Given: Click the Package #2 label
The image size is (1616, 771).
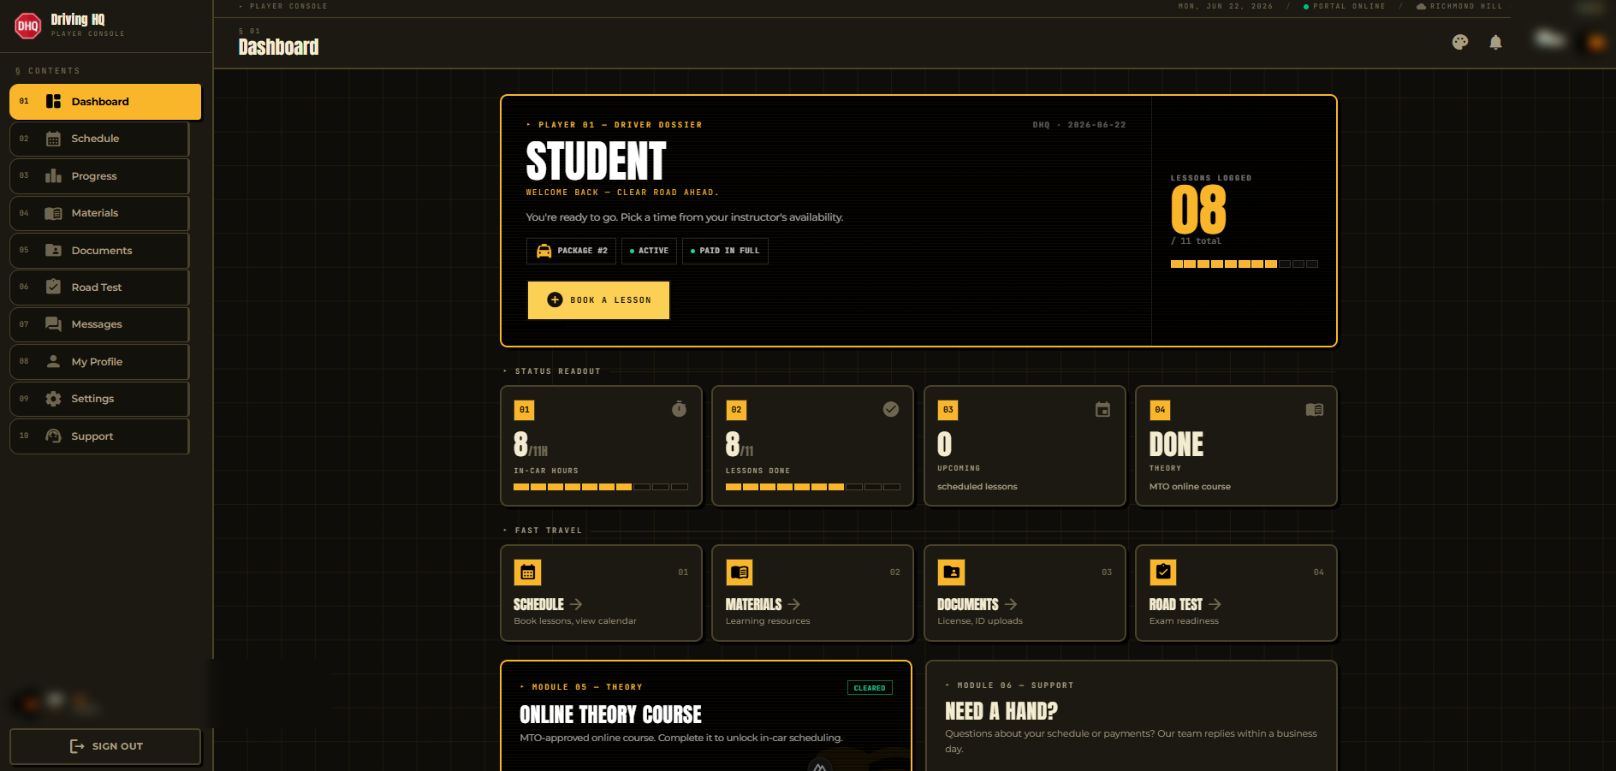Looking at the screenshot, I should 582,251.
